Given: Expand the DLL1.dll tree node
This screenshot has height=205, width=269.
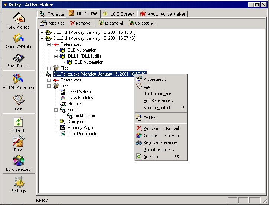Looking at the screenshot, I should click(42, 32).
